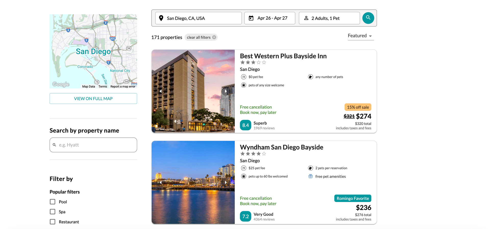Open the Apr 26 - Apr 27 date picker
The height and width of the screenshot is (229, 490).
point(270,18)
